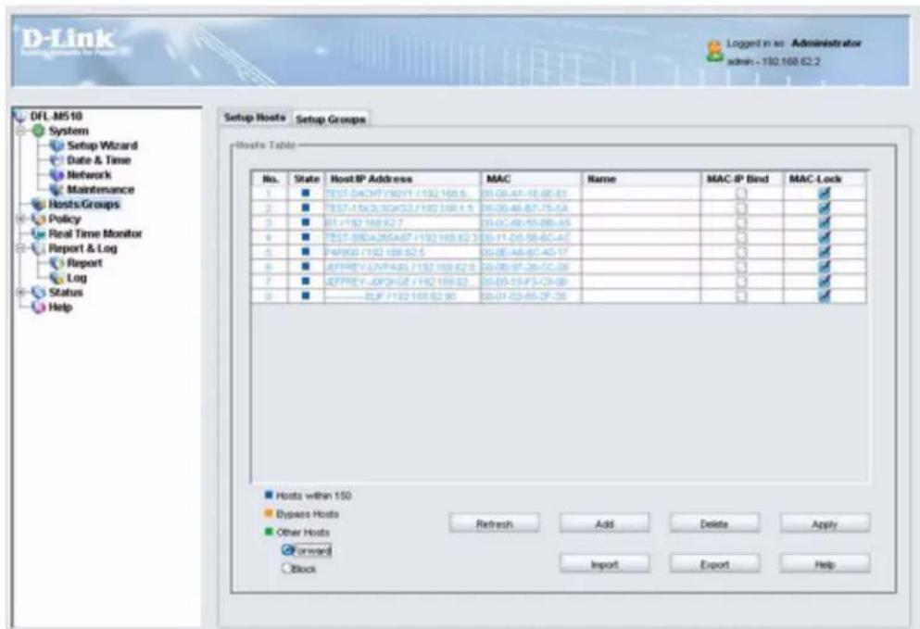Click the blue State icon in row 2

point(305,208)
